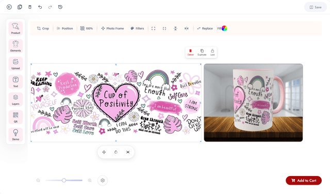Duplicate the selected image
Screen dimensions: 330x194
(x=202, y=52)
